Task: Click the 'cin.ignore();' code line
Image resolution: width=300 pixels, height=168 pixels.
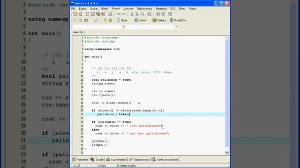Action: coord(103,95)
